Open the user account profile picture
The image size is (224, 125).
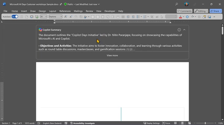coord(186,4)
